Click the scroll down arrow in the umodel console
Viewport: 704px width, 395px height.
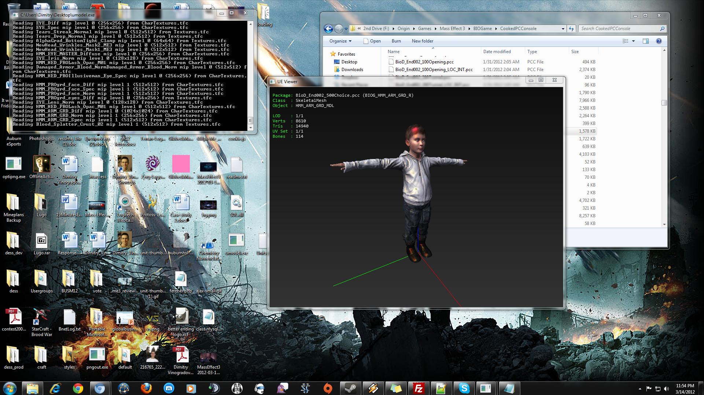[x=251, y=128]
